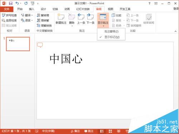Click 中文(中国) language in status bar
179x134 pixels.
(48, 131)
